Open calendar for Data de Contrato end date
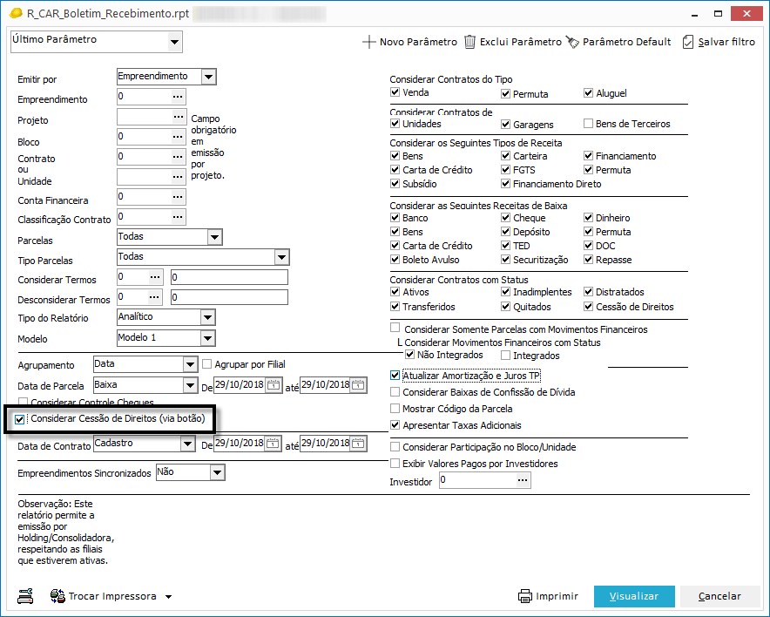 pos(359,444)
